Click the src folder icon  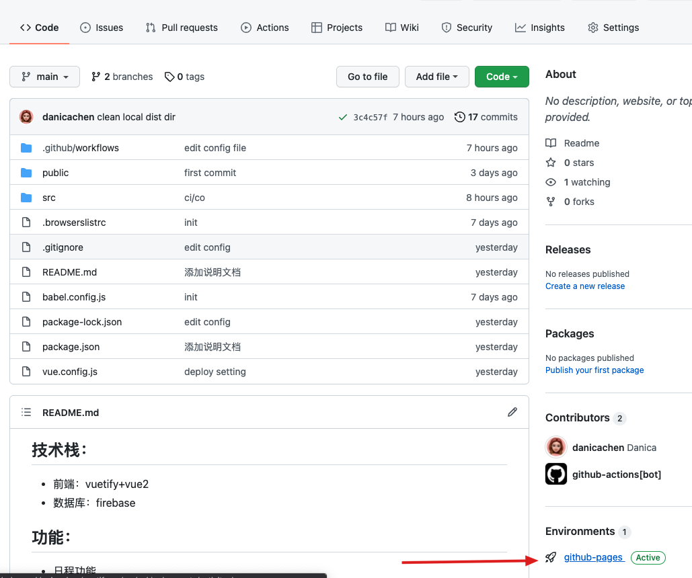click(x=26, y=198)
